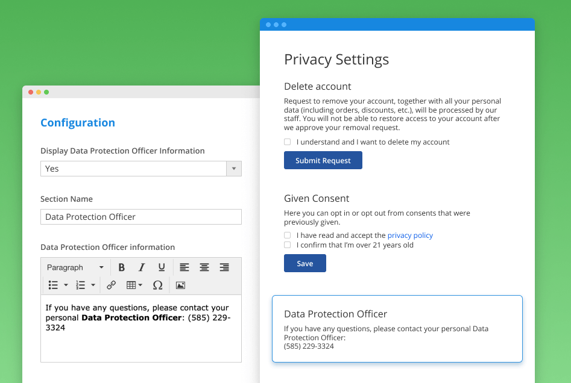The height and width of the screenshot is (383, 571).
Task: Center align the editor text
Action: 204,267
